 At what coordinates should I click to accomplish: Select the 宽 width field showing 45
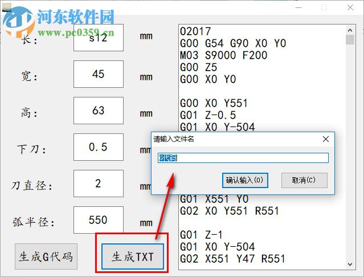[99, 74]
